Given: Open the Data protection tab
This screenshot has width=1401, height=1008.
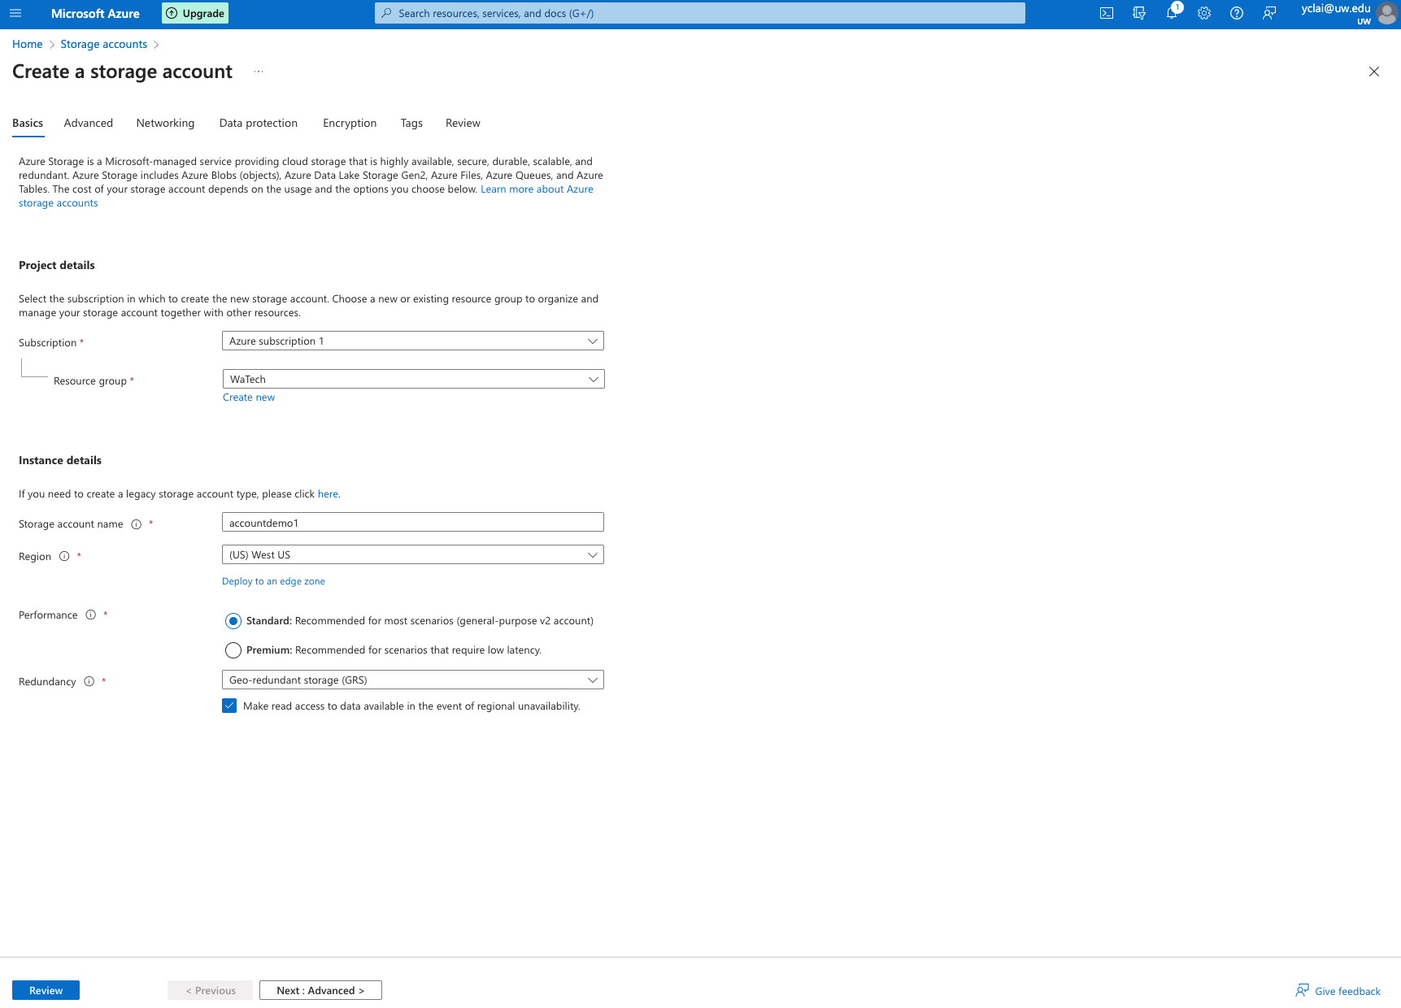Looking at the screenshot, I should point(259,123).
